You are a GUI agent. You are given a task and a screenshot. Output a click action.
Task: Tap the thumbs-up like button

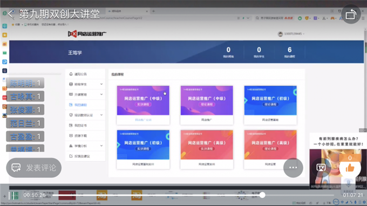(x=350, y=168)
